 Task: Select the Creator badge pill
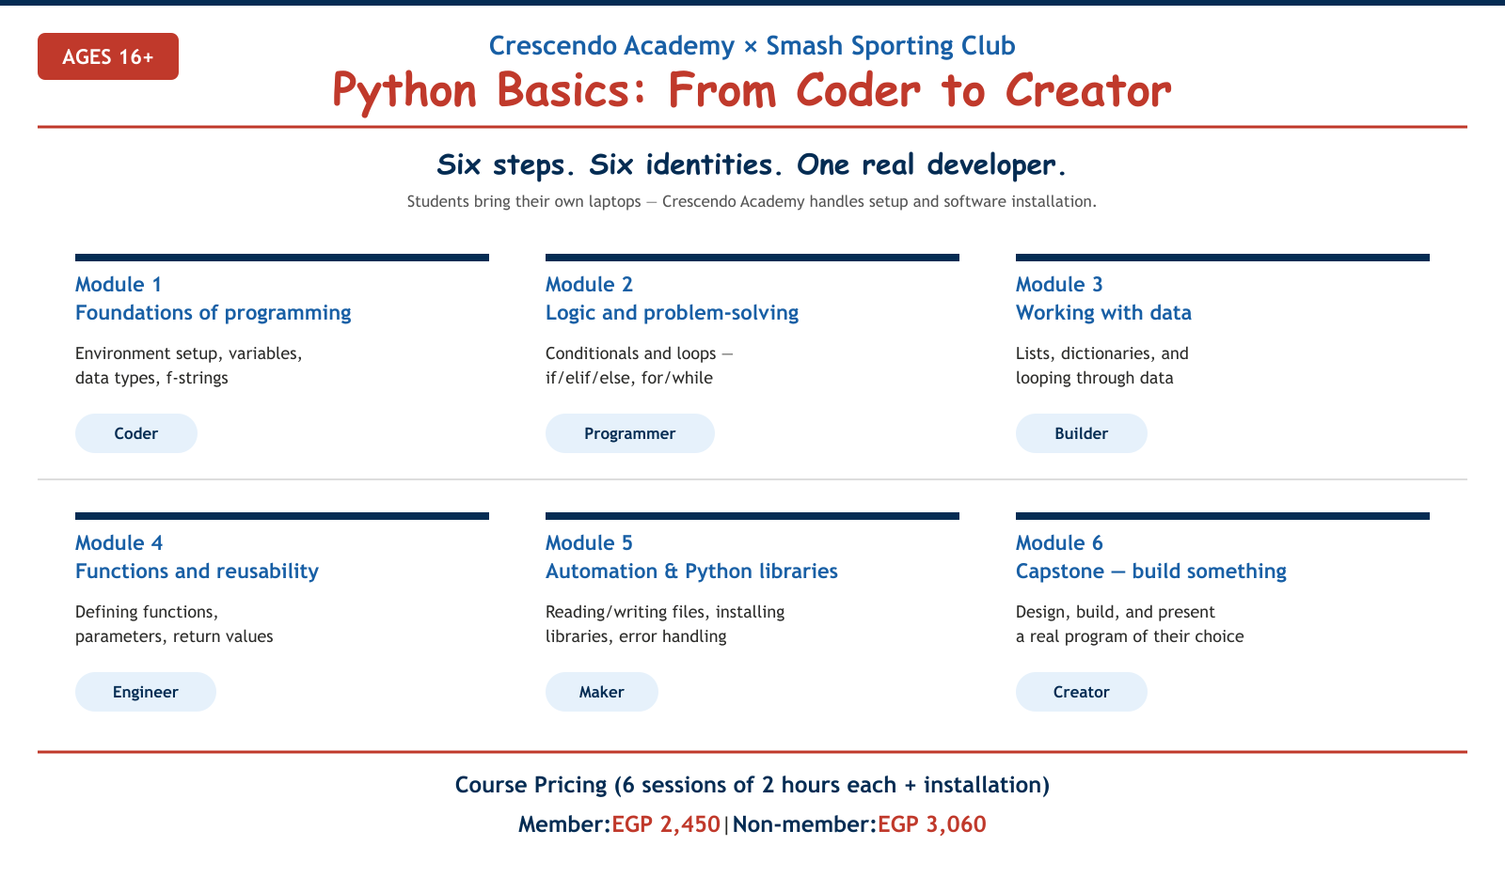pyautogui.click(x=1082, y=692)
